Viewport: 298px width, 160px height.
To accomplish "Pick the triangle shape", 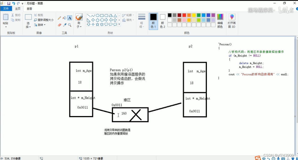I will tap(115, 16).
